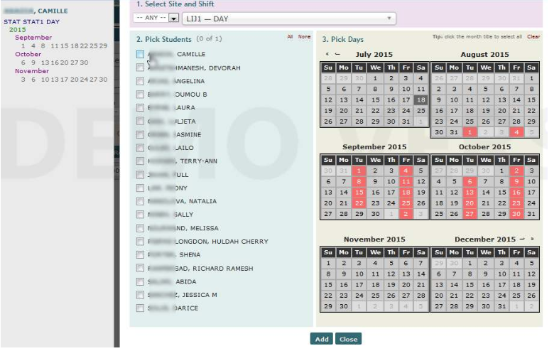Jump forward with double-right arrow after December
Image resolution: width=559 pixels, height=351 pixels.
pos(532,239)
